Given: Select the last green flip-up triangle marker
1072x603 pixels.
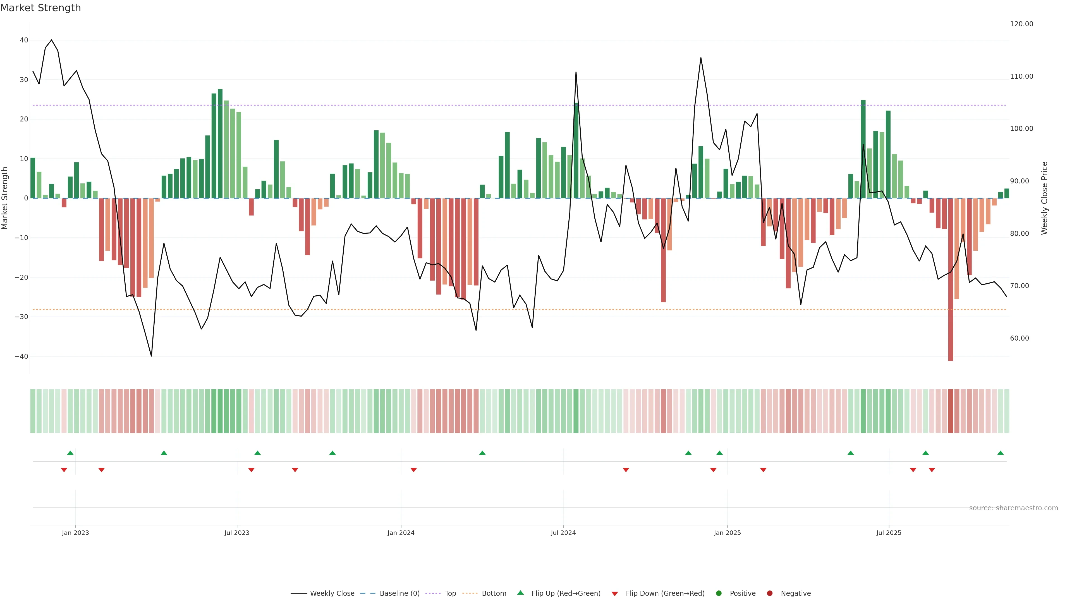Looking at the screenshot, I should [x=1001, y=453].
